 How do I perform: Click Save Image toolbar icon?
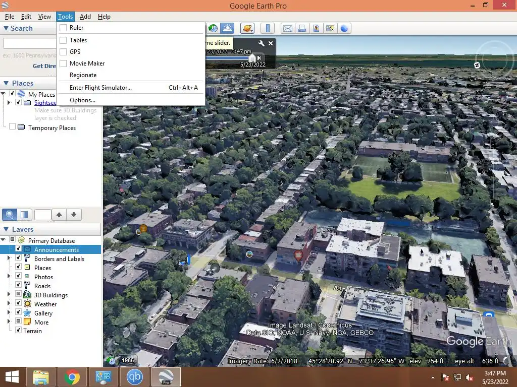(316, 28)
